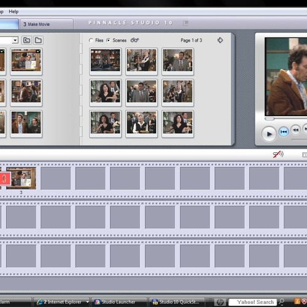Open the album source folder dropdown
This screenshot has width=307, height=307.
(x=15, y=41)
